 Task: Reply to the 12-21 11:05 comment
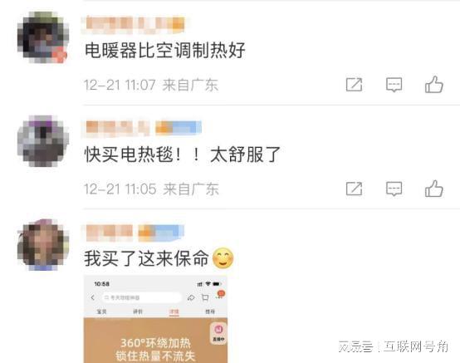coord(394,189)
